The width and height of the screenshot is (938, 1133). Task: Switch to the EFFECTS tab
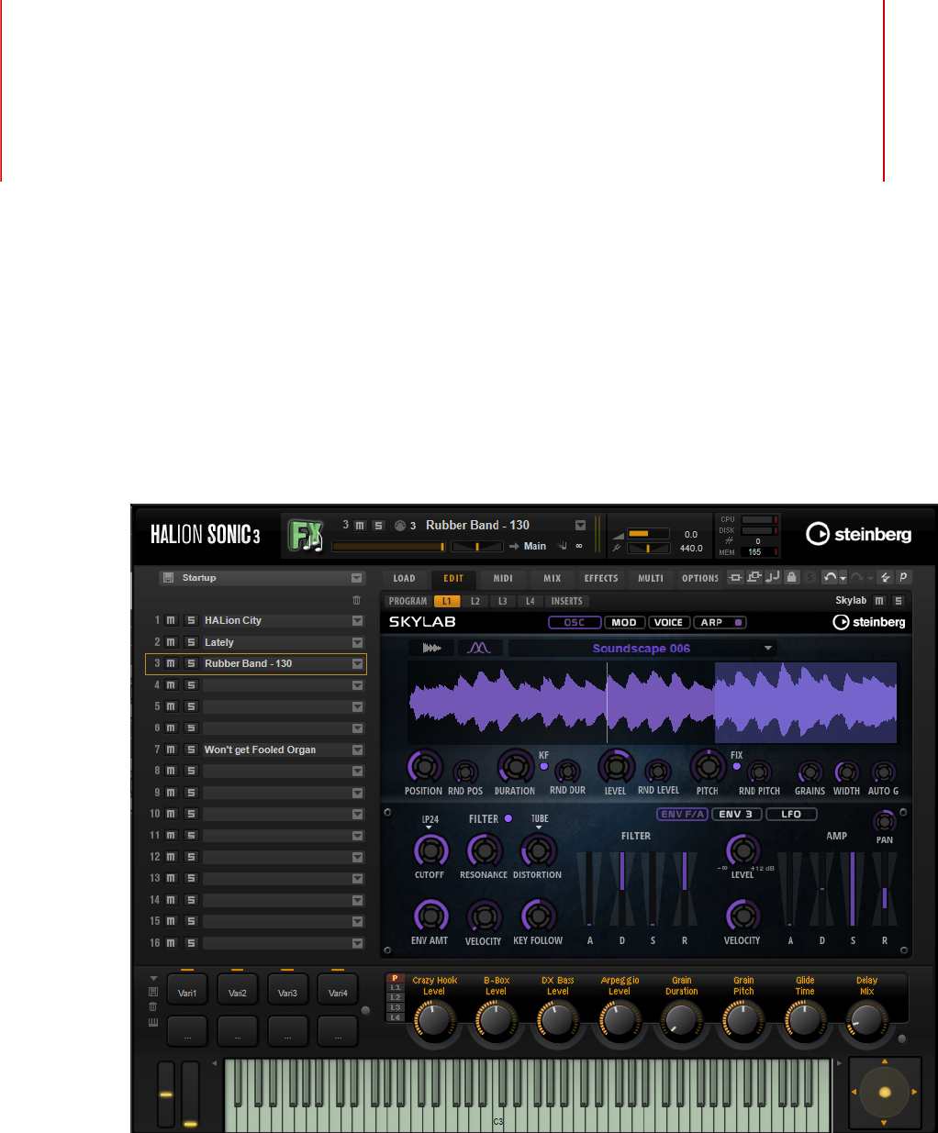click(x=601, y=578)
